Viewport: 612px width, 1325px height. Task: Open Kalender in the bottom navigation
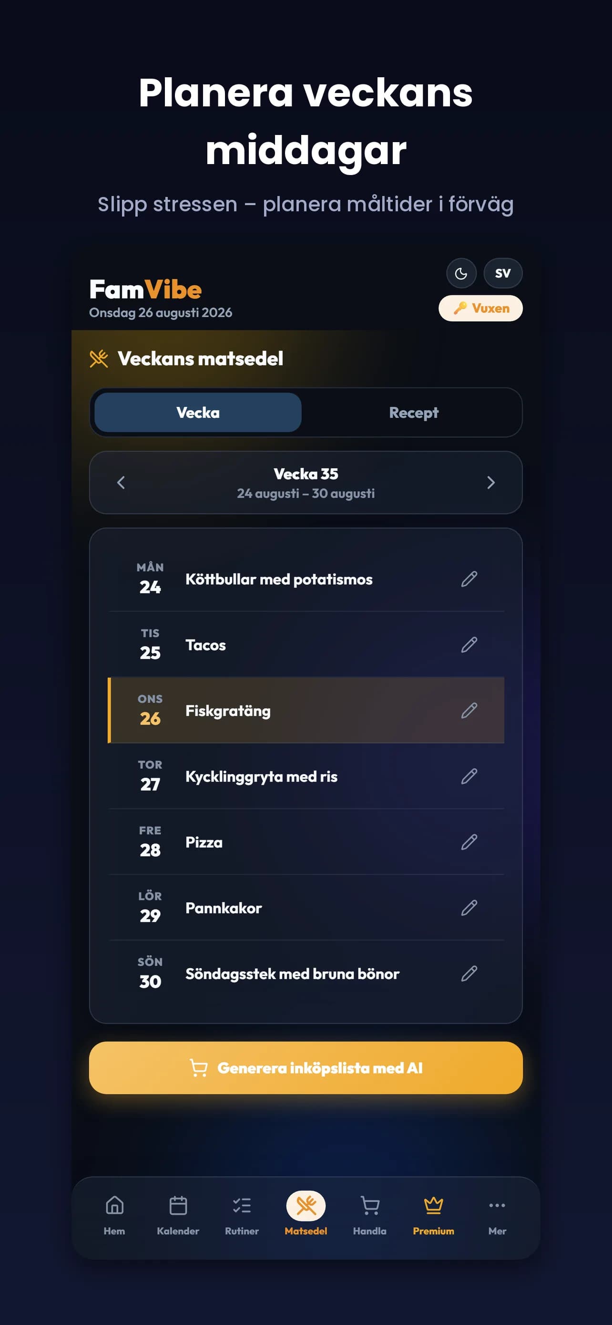pyautogui.click(x=178, y=1215)
